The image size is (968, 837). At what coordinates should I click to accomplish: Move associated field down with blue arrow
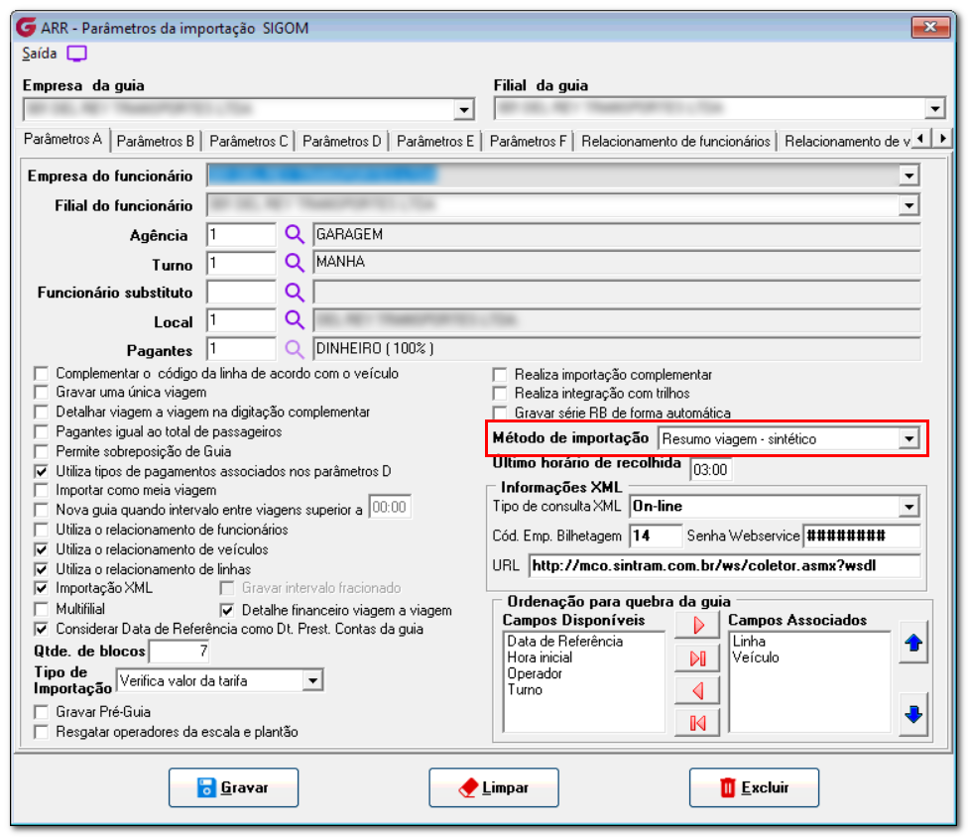click(913, 714)
